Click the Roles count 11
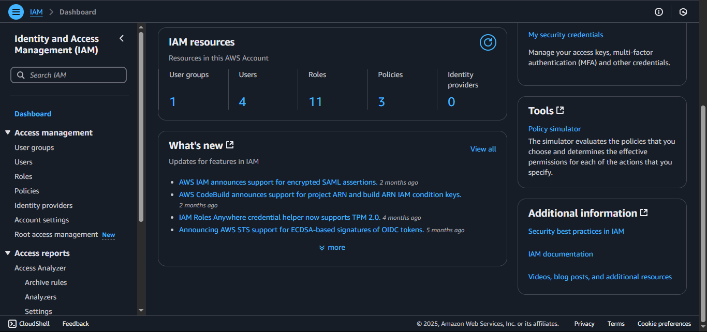The height and width of the screenshot is (332, 707). (315, 102)
